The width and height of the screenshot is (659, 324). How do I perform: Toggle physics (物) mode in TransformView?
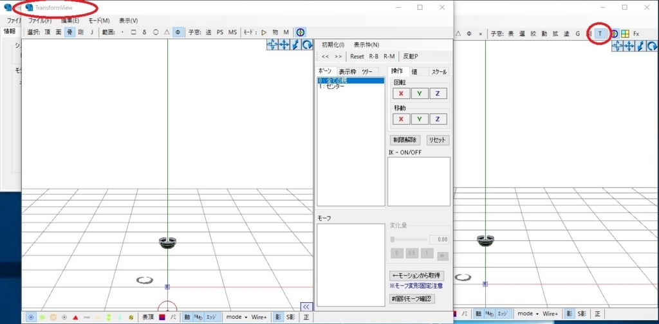[275, 32]
